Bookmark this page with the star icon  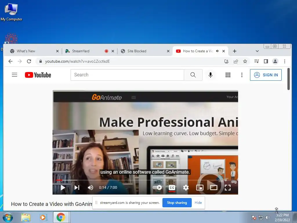245,61
